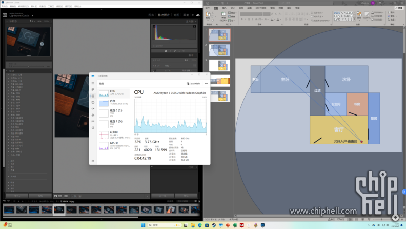
Task: Expand the PowerPoint shapes gallery more arrow
Action: (354, 20)
